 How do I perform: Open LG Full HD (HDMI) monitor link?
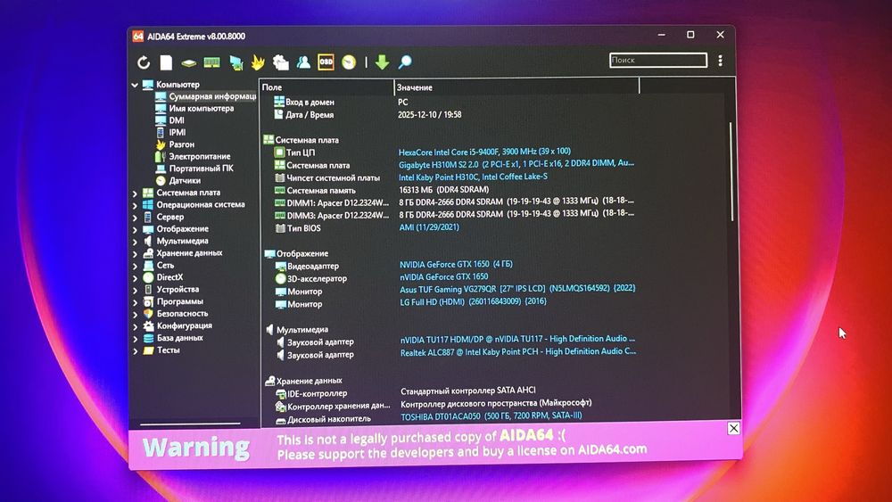473,301
